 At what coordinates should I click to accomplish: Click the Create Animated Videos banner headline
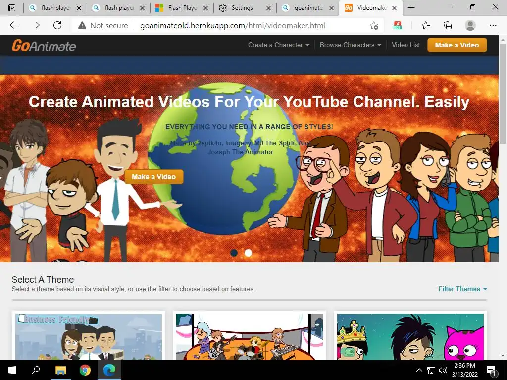[x=249, y=102]
